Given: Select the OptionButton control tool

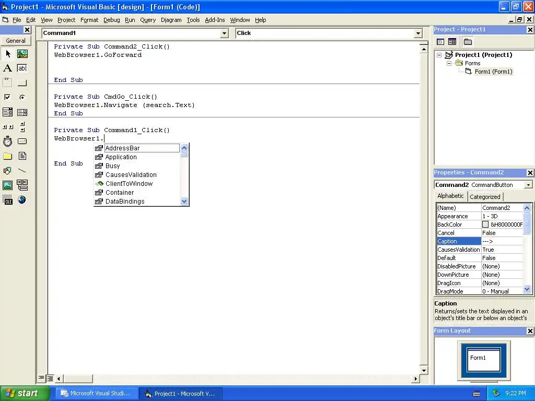Looking at the screenshot, I should (x=22, y=98).
